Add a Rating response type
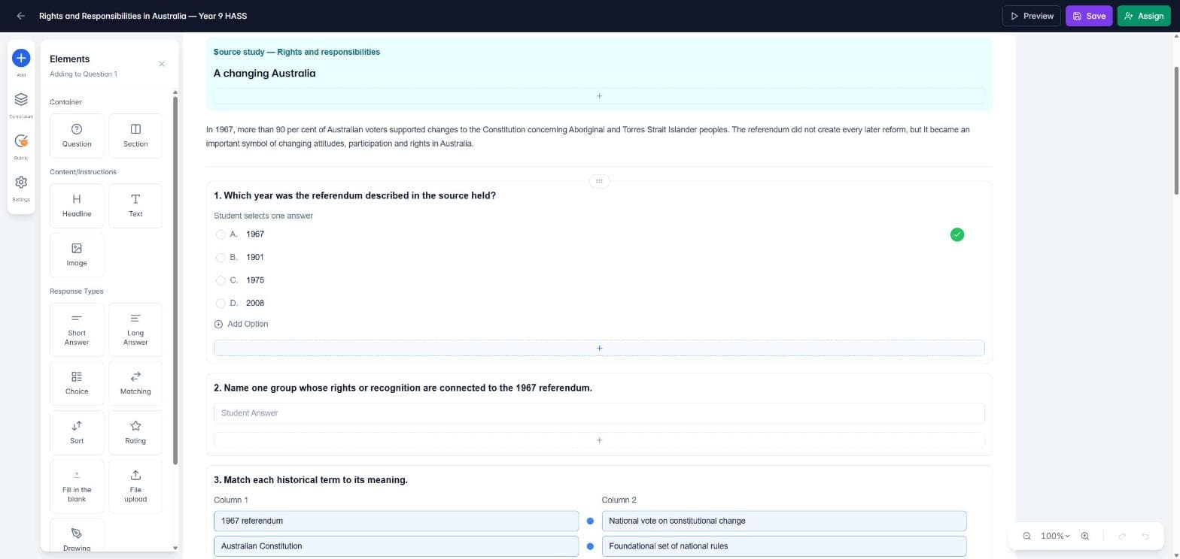The image size is (1180, 559). coord(135,433)
